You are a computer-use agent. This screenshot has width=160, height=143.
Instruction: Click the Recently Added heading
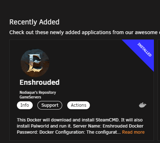tap(35, 22)
